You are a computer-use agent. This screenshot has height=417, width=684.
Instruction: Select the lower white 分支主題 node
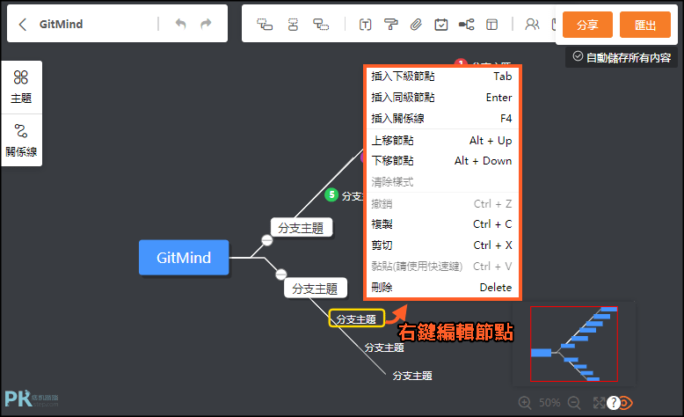point(315,289)
